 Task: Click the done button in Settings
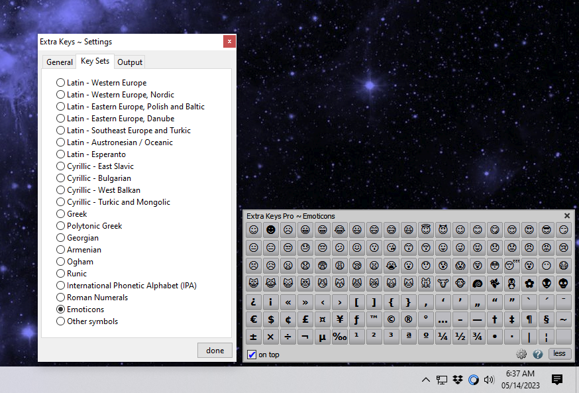click(x=215, y=350)
